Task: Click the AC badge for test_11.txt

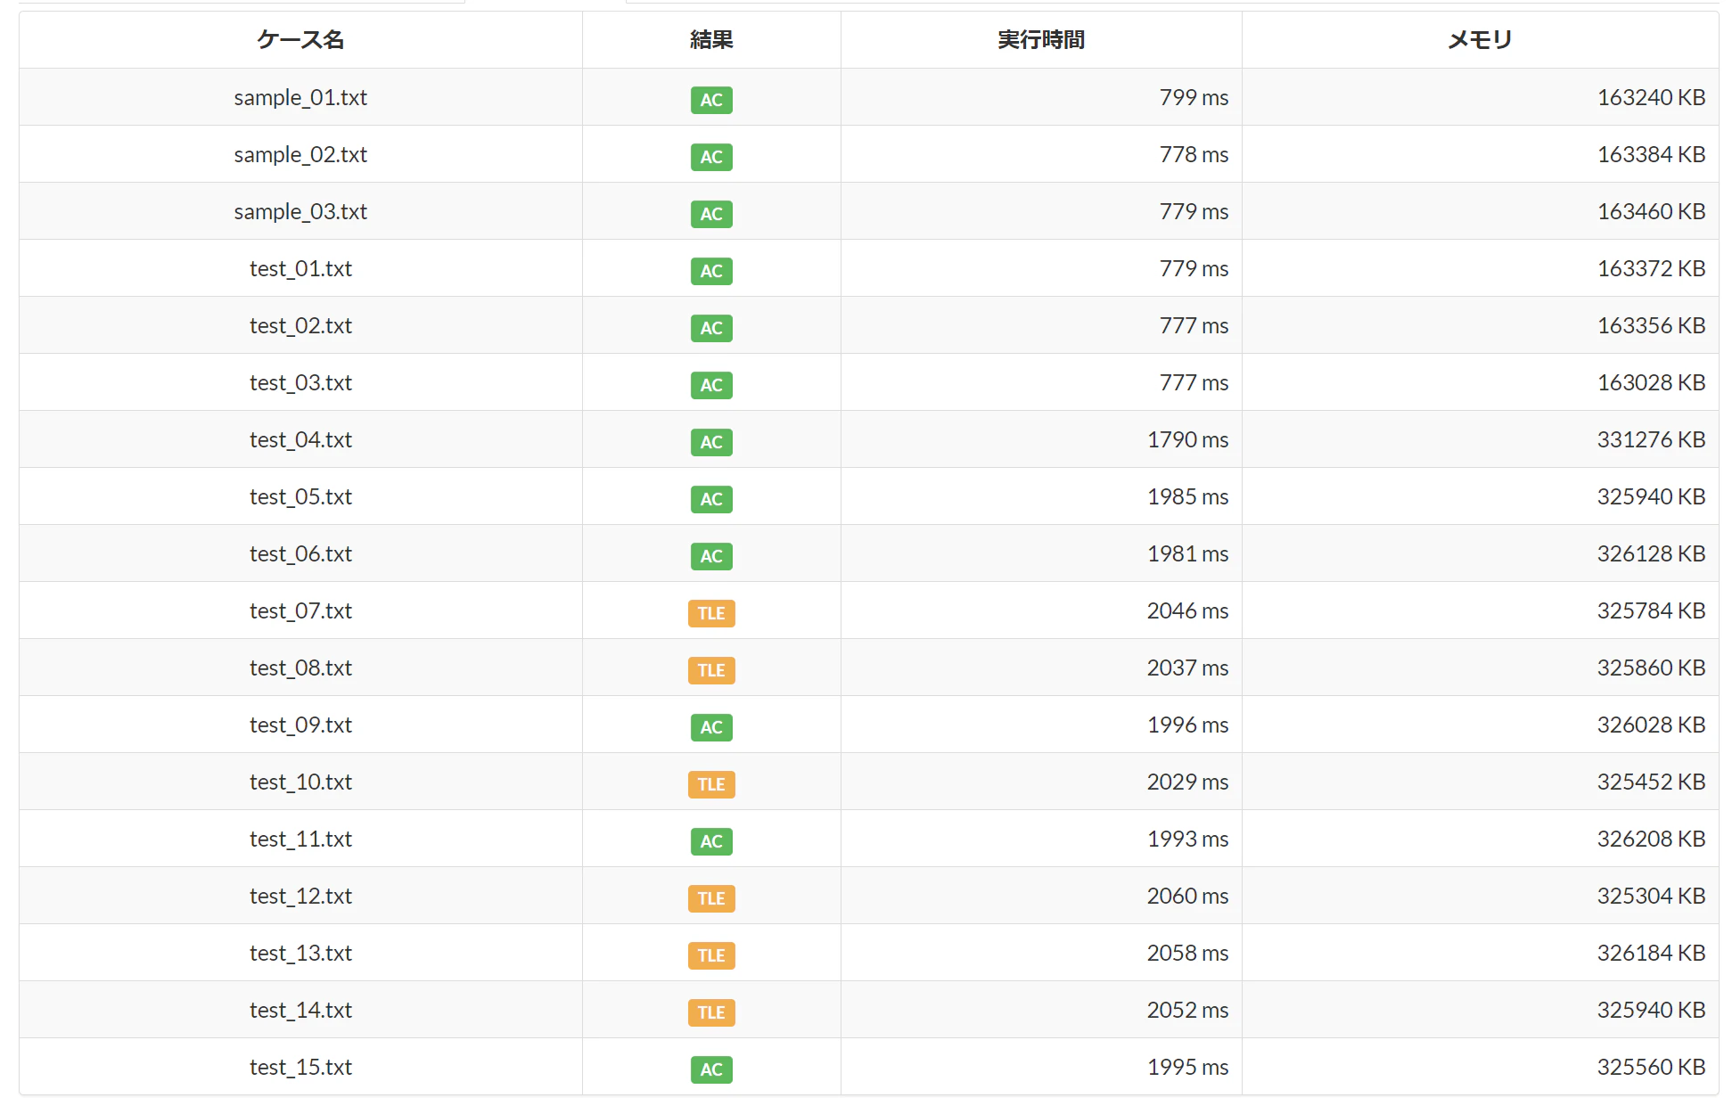Action: 711,841
